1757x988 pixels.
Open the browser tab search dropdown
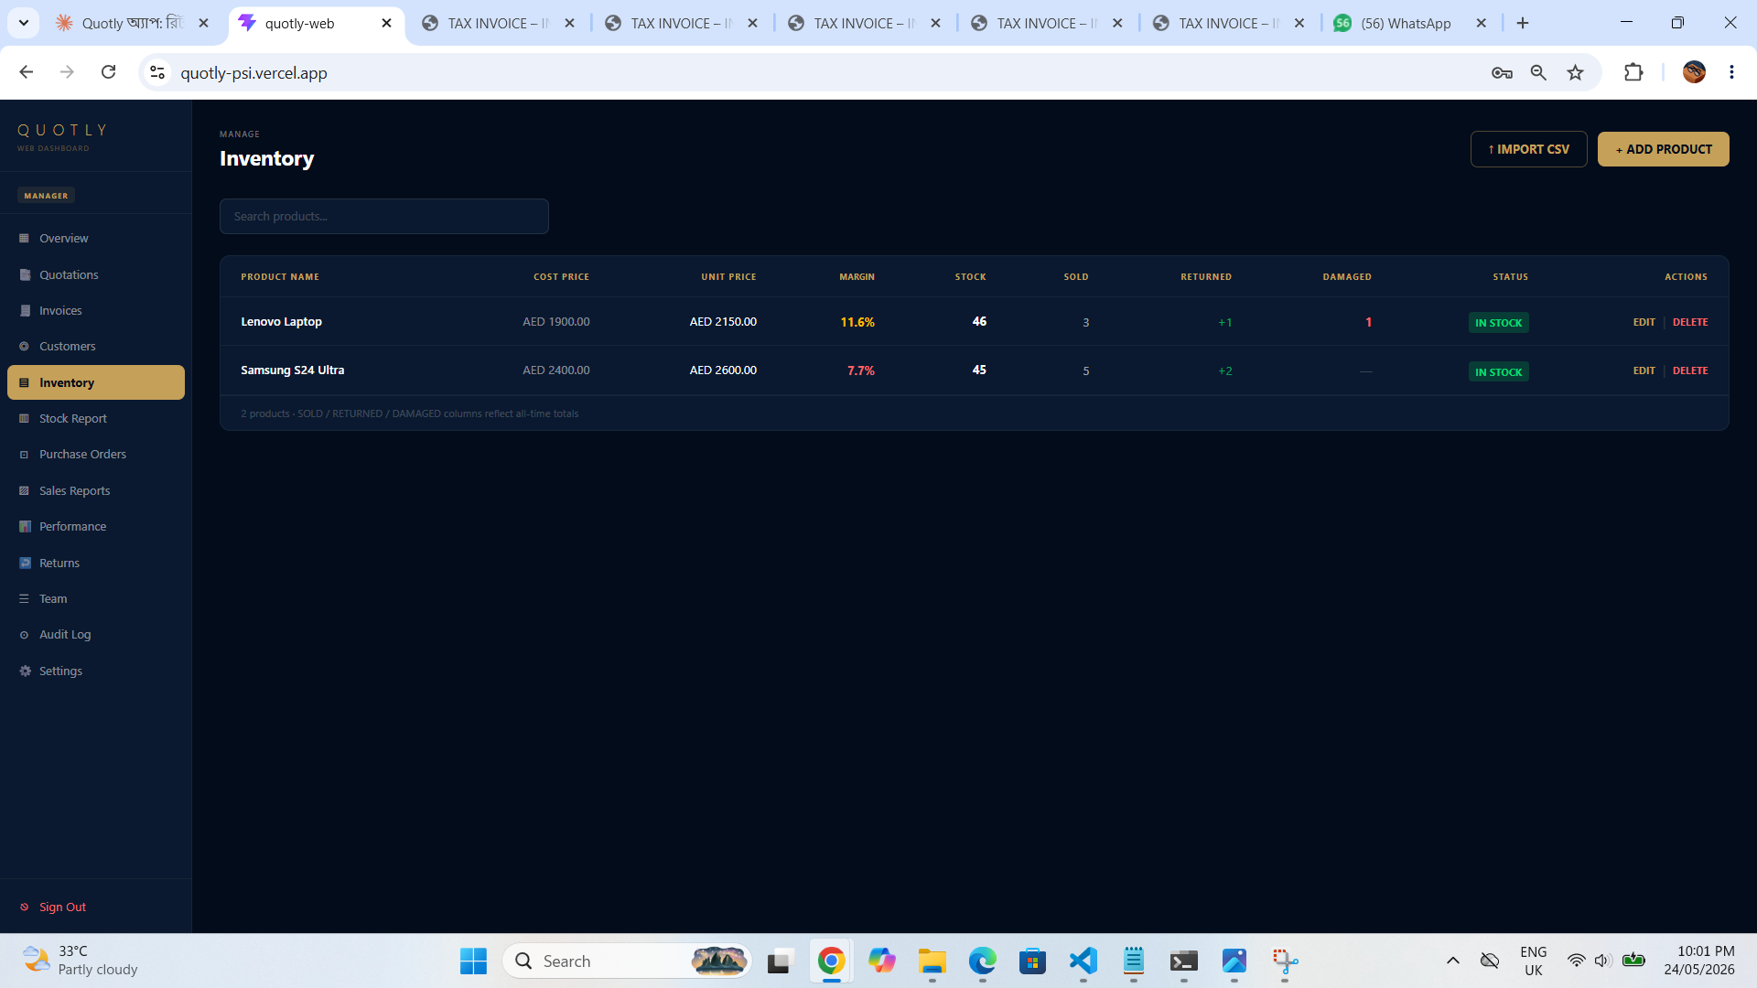click(24, 23)
